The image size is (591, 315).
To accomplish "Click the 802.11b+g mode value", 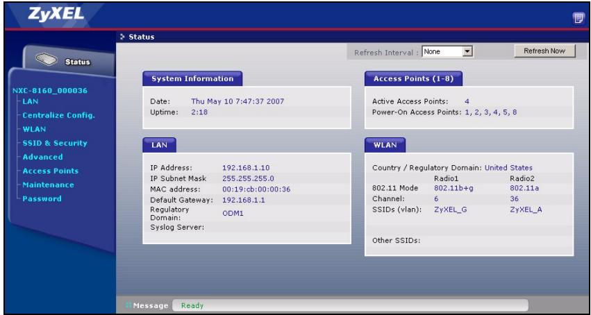I will click(x=453, y=188).
